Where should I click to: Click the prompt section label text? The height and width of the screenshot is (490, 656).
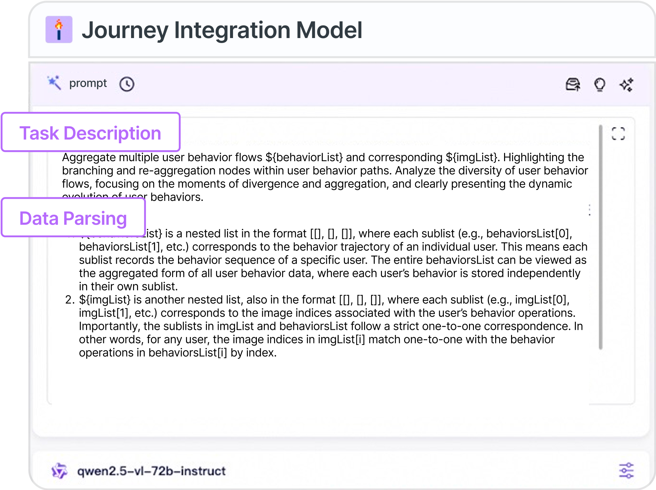[88, 83]
